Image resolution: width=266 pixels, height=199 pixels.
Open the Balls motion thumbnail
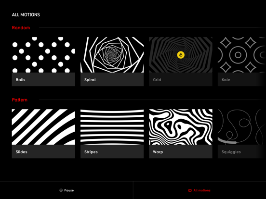tap(43, 55)
